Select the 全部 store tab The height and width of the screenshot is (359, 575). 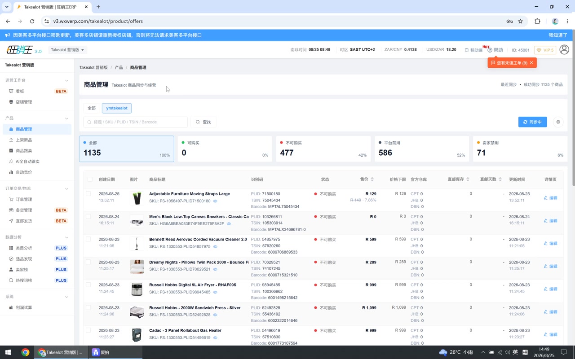92,108
